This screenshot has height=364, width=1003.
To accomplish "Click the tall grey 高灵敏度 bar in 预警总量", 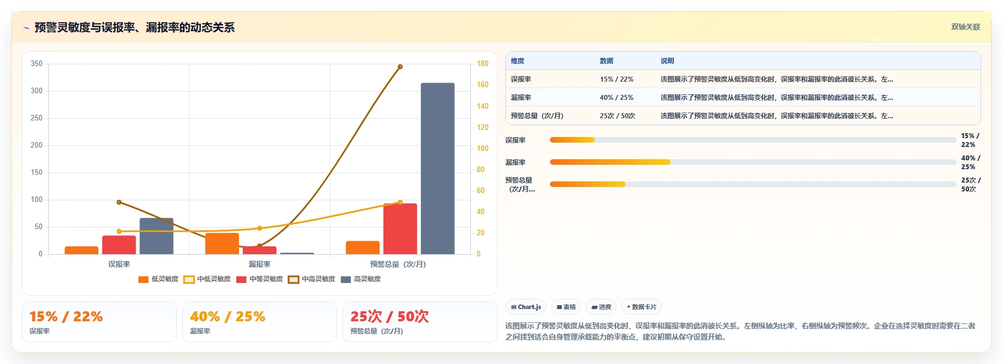I will tap(438, 169).
